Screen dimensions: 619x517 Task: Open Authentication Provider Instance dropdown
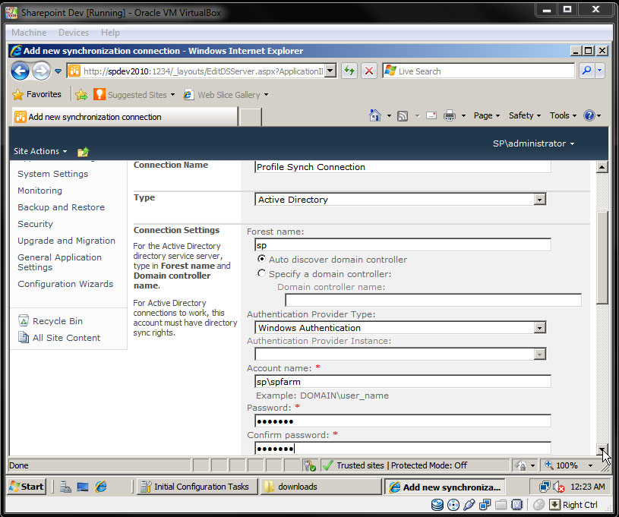[539, 354]
